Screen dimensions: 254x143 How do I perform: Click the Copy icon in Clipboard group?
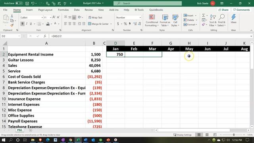(12, 21)
